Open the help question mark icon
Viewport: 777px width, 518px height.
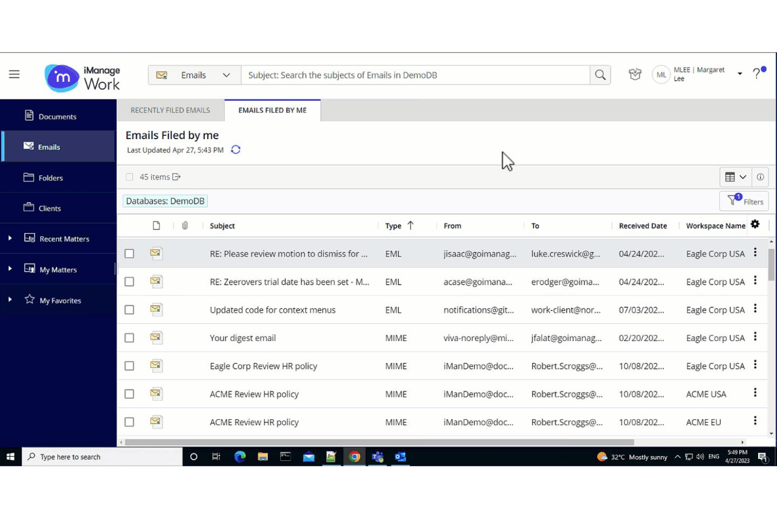pyautogui.click(x=756, y=74)
